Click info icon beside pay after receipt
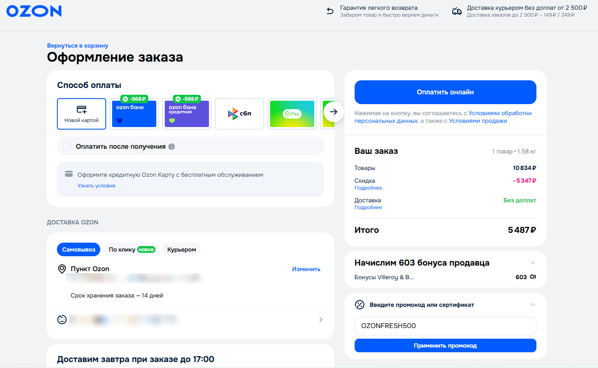The image size is (598, 368). click(x=172, y=147)
